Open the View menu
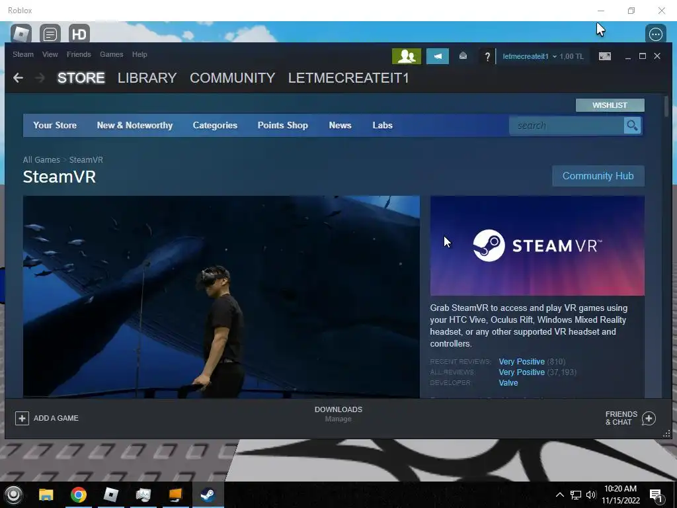The width and height of the screenshot is (677, 508). coord(50,54)
